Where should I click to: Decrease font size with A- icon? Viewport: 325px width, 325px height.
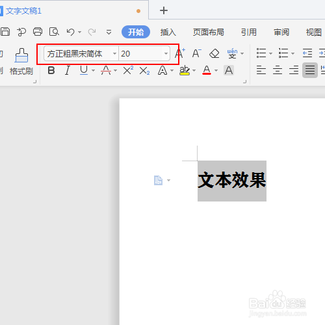tap(197, 53)
